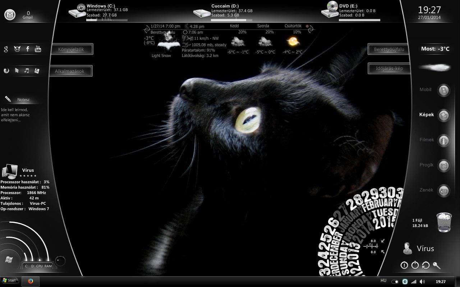
Task: Click the "1 Fájl 18.24 kB" recycle bin info
Action: pyautogui.click(x=420, y=223)
